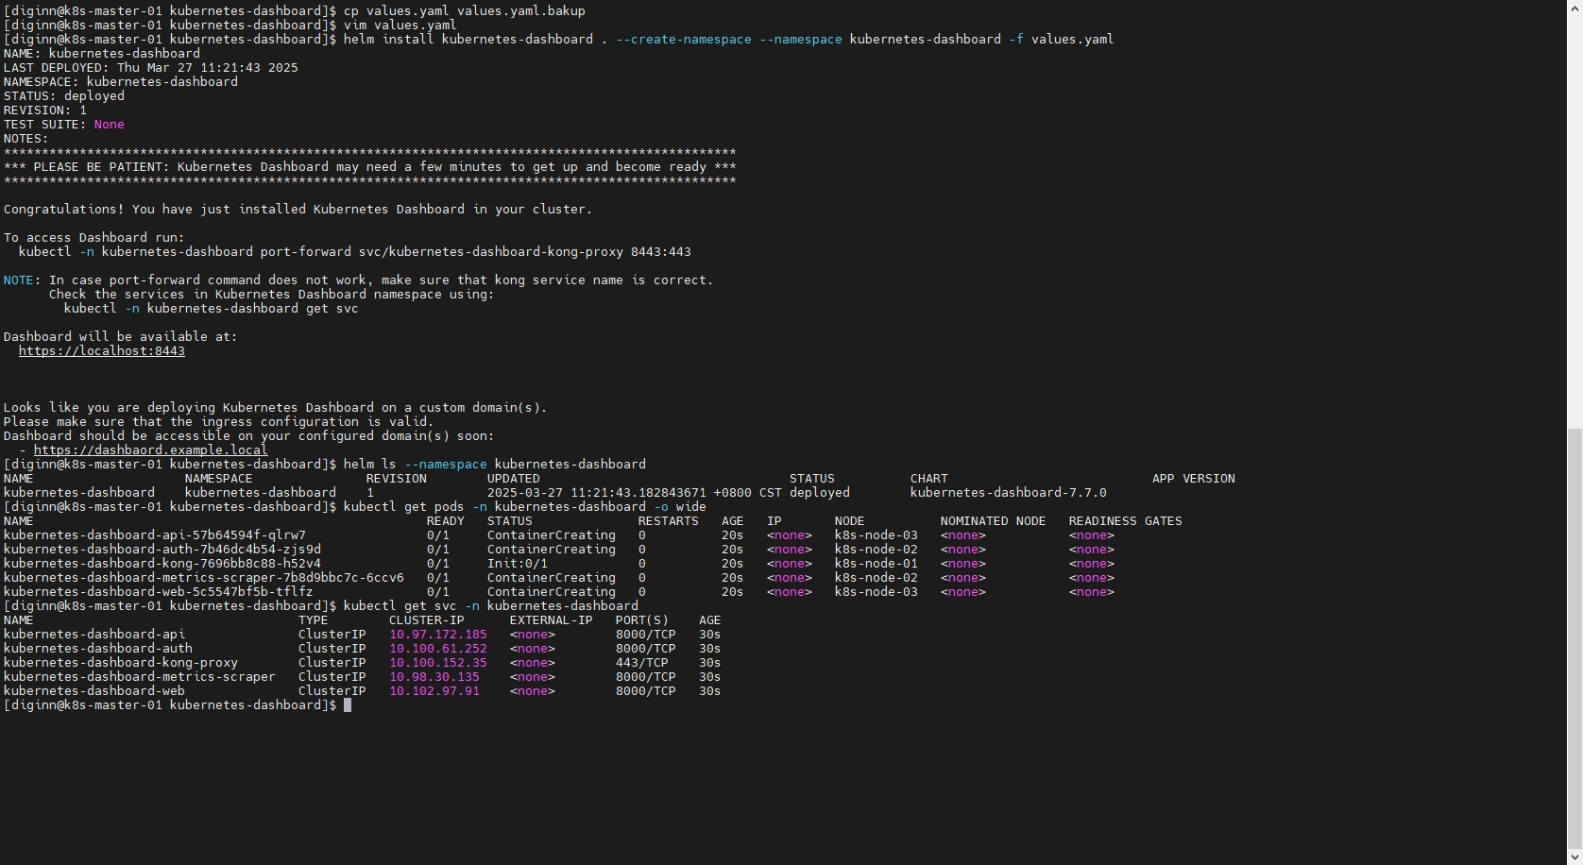Click the scrollbar down arrow
The width and height of the screenshot is (1583, 865).
pos(1574,857)
